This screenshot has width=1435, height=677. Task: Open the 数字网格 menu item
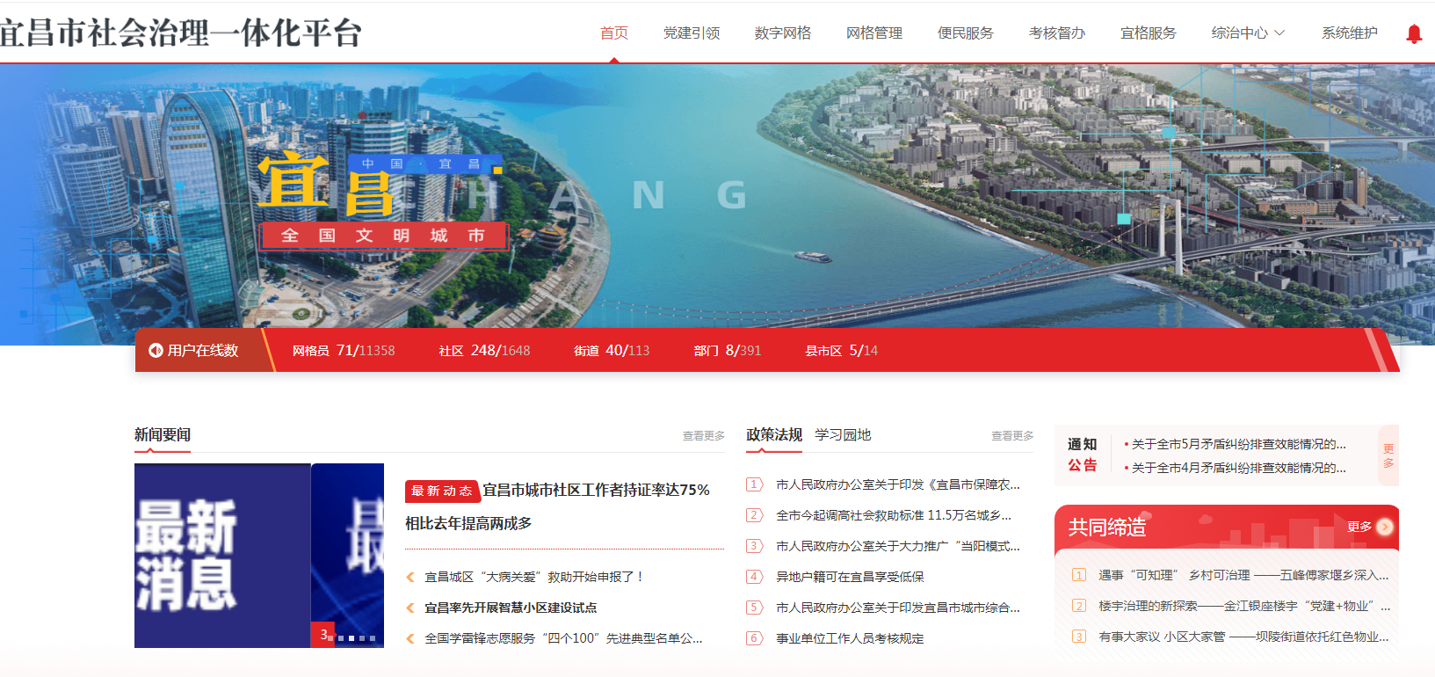tap(782, 33)
